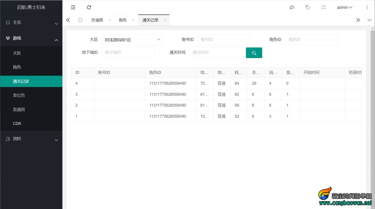Screen dimensions: 375x209
Task: Click the 角色ID column header
Action: click(171, 73)
